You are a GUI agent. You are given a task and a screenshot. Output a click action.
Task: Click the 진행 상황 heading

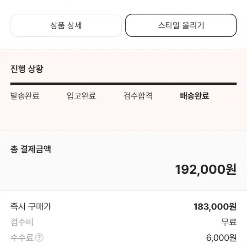(27, 69)
